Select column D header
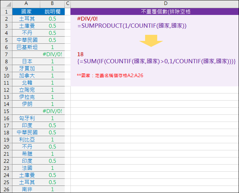The height and width of the screenshot is (193, 239). (166, 4)
